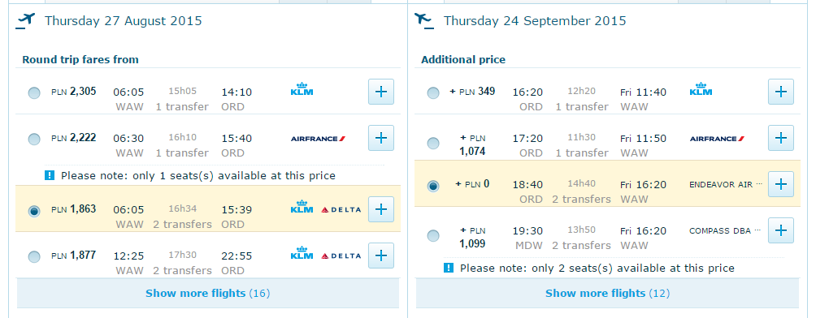Click the KLM logo on first outbound flight

point(302,90)
